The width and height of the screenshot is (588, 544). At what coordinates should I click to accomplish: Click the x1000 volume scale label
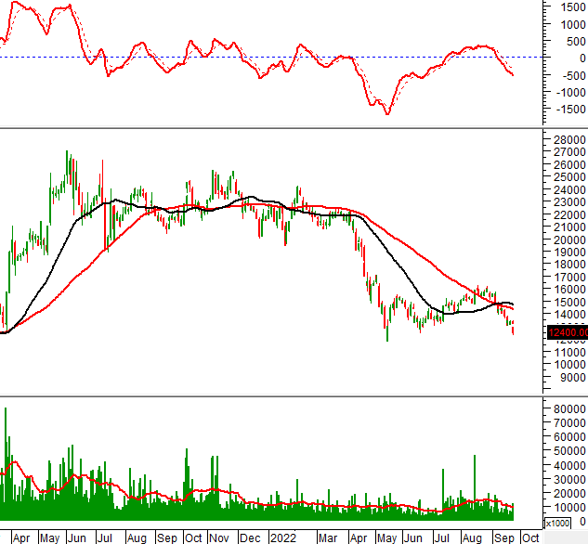(x=555, y=524)
